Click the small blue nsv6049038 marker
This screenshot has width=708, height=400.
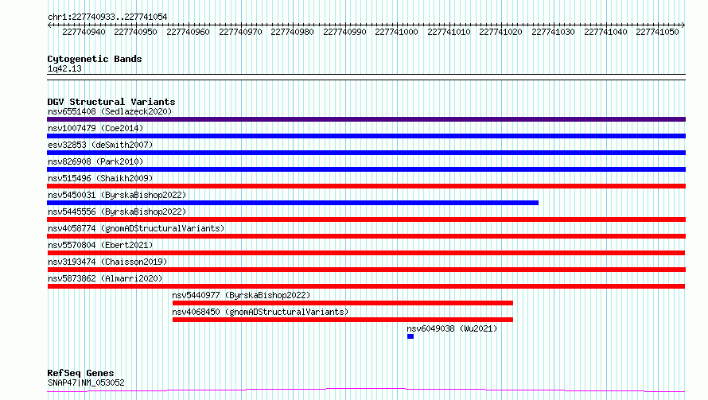click(410, 336)
